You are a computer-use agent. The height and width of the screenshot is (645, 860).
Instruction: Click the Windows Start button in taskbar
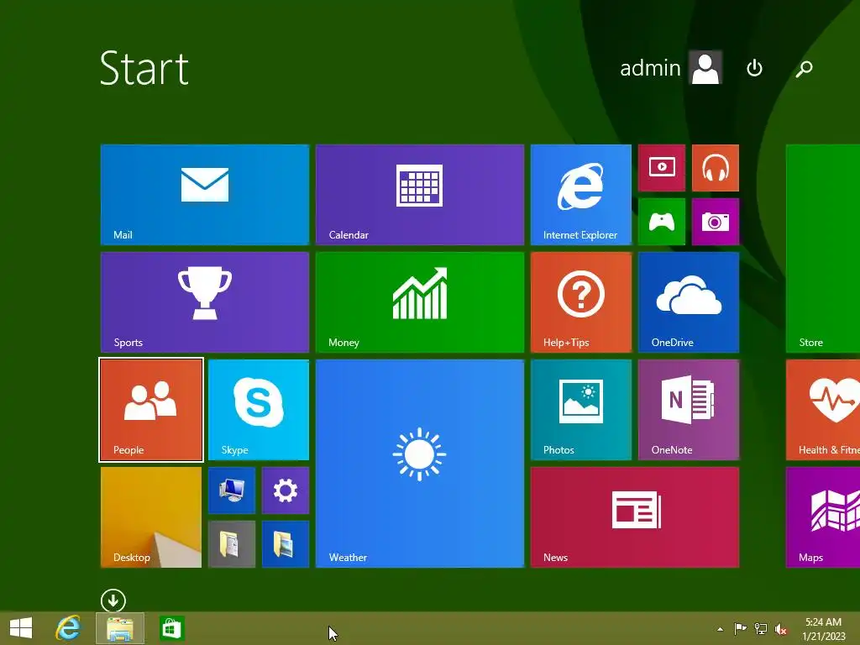click(x=21, y=628)
